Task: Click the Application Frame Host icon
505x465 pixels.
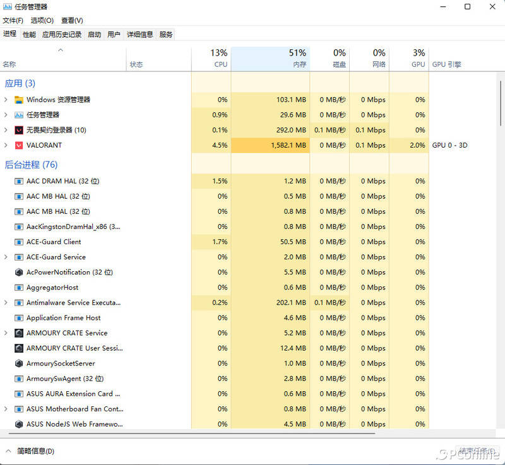Action: (x=19, y=318)
